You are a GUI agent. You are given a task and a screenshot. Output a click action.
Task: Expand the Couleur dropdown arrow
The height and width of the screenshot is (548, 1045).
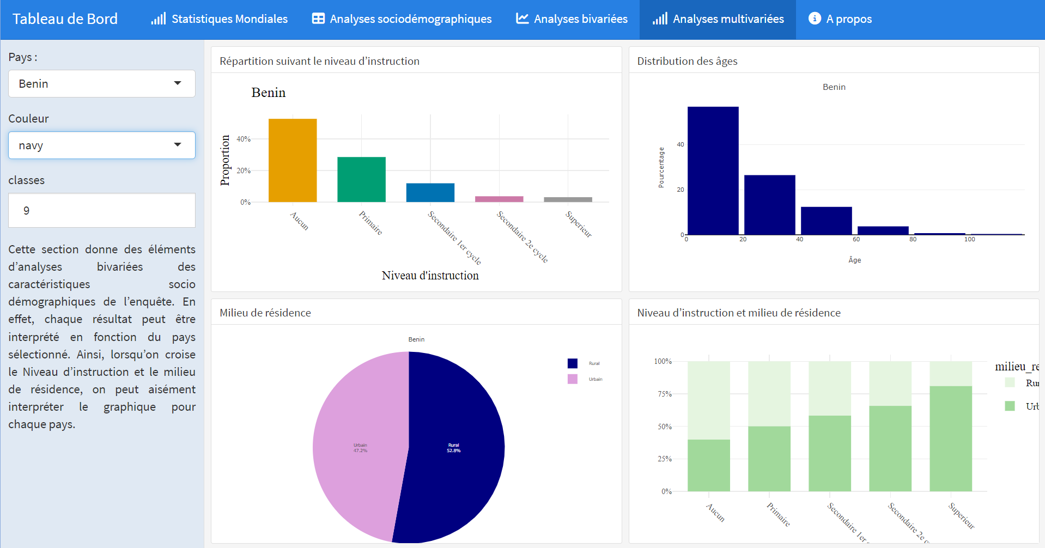tap(178, 145)
